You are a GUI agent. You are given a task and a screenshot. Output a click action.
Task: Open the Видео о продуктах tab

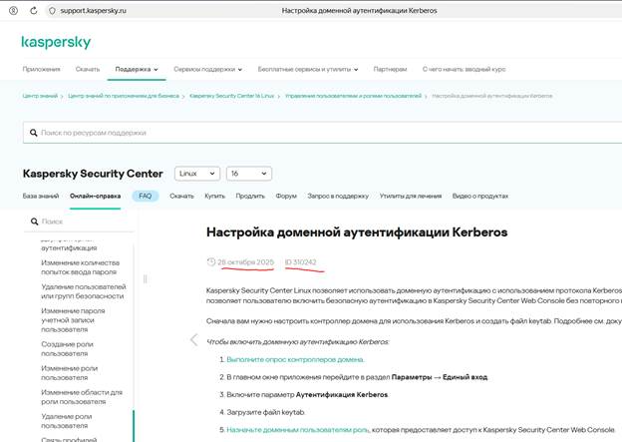pyautogui.click(x=480, y=196)
